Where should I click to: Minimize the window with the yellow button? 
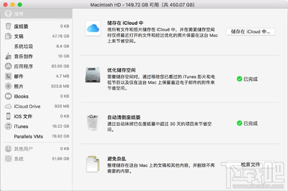click(x=12, y=5)
